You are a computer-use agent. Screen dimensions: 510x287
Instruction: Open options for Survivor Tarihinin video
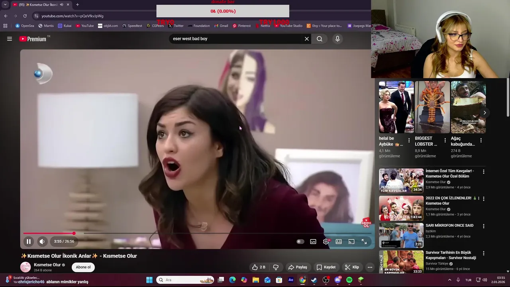point(484,253)
